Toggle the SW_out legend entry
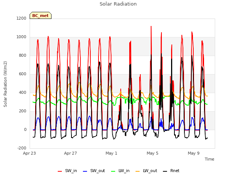 tap(94, 171)
